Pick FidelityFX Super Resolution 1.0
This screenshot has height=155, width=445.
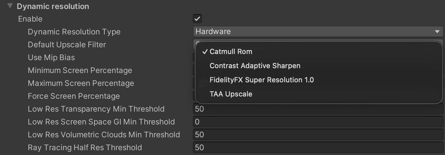coord(262,80)
